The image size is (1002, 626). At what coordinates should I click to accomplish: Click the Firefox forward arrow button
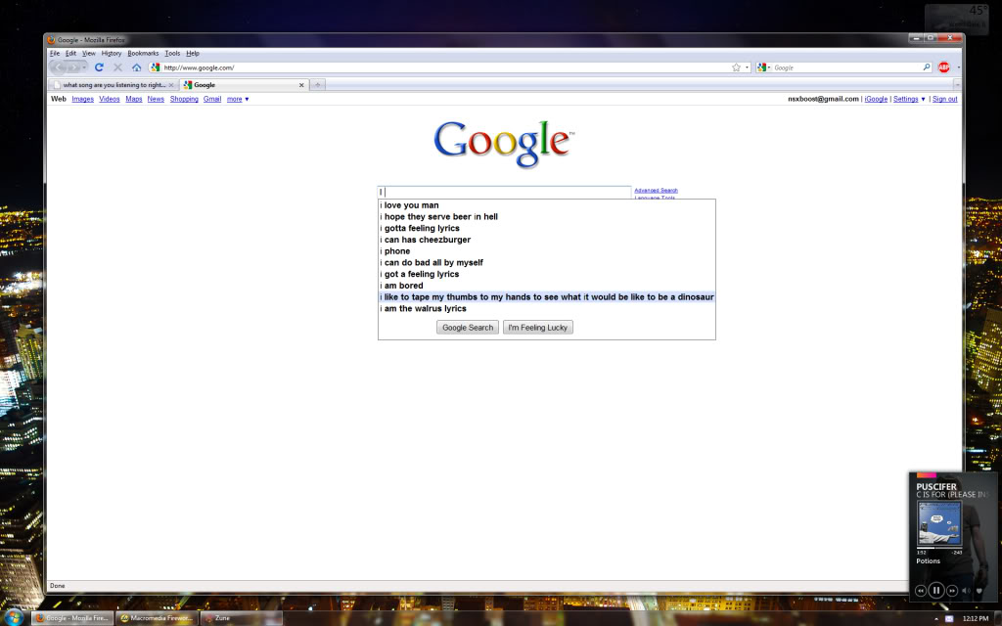point(73,67)
